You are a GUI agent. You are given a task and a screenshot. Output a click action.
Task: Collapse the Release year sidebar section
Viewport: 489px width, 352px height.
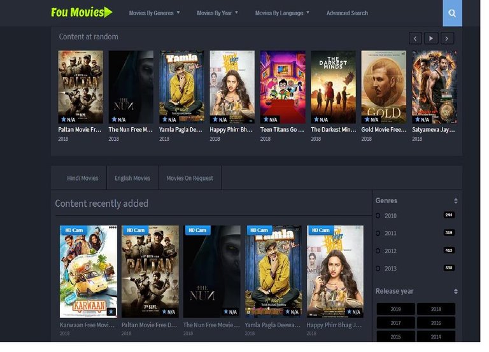456,292
